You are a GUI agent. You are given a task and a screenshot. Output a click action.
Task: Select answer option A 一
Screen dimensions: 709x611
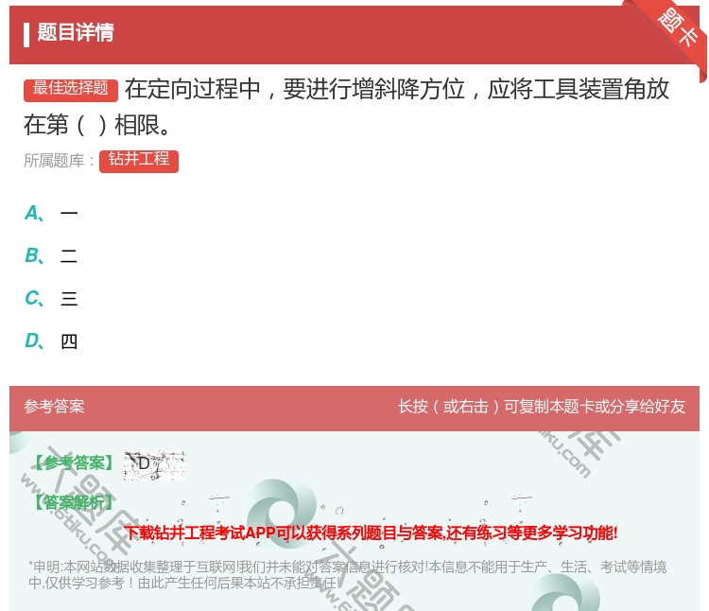click(x=51, y=213)
